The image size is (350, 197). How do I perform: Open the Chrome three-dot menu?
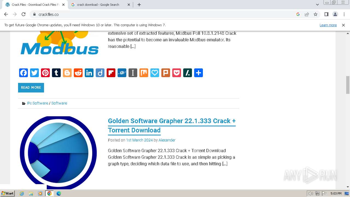tap(344, 14)
